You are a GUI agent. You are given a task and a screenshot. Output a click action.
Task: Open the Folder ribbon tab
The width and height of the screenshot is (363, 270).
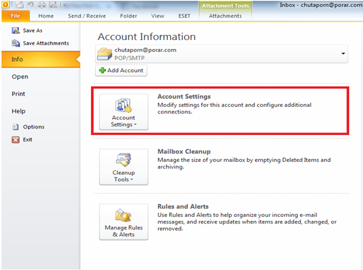[x=128, y=16]
